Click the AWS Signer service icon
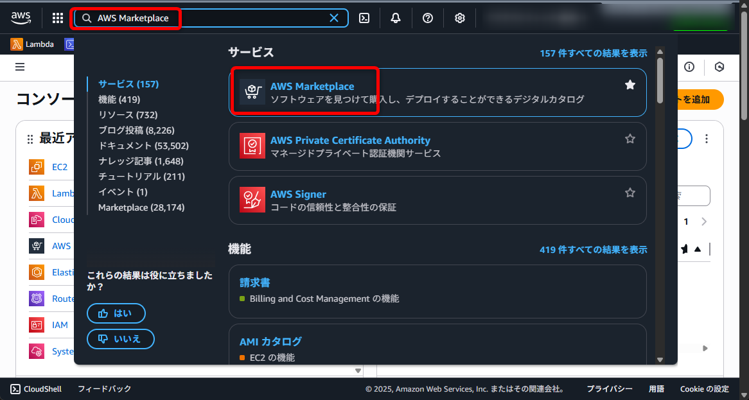Image resolution: width=749 pixels, height=400 pixels. 252,200
